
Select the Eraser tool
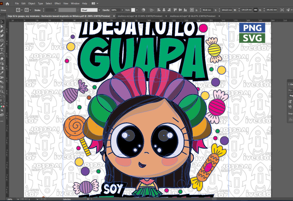[2, 59]
